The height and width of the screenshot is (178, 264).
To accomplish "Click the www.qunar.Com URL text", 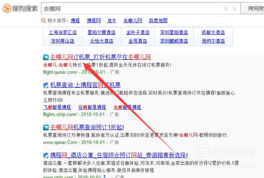I will (x=60, y=143).
